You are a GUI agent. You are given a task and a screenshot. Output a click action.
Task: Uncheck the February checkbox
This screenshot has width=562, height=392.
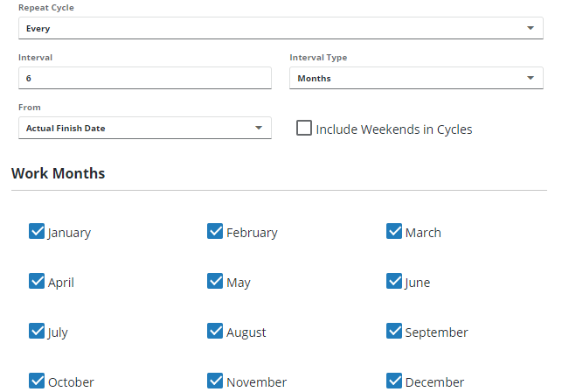click(x=215, y=231)
